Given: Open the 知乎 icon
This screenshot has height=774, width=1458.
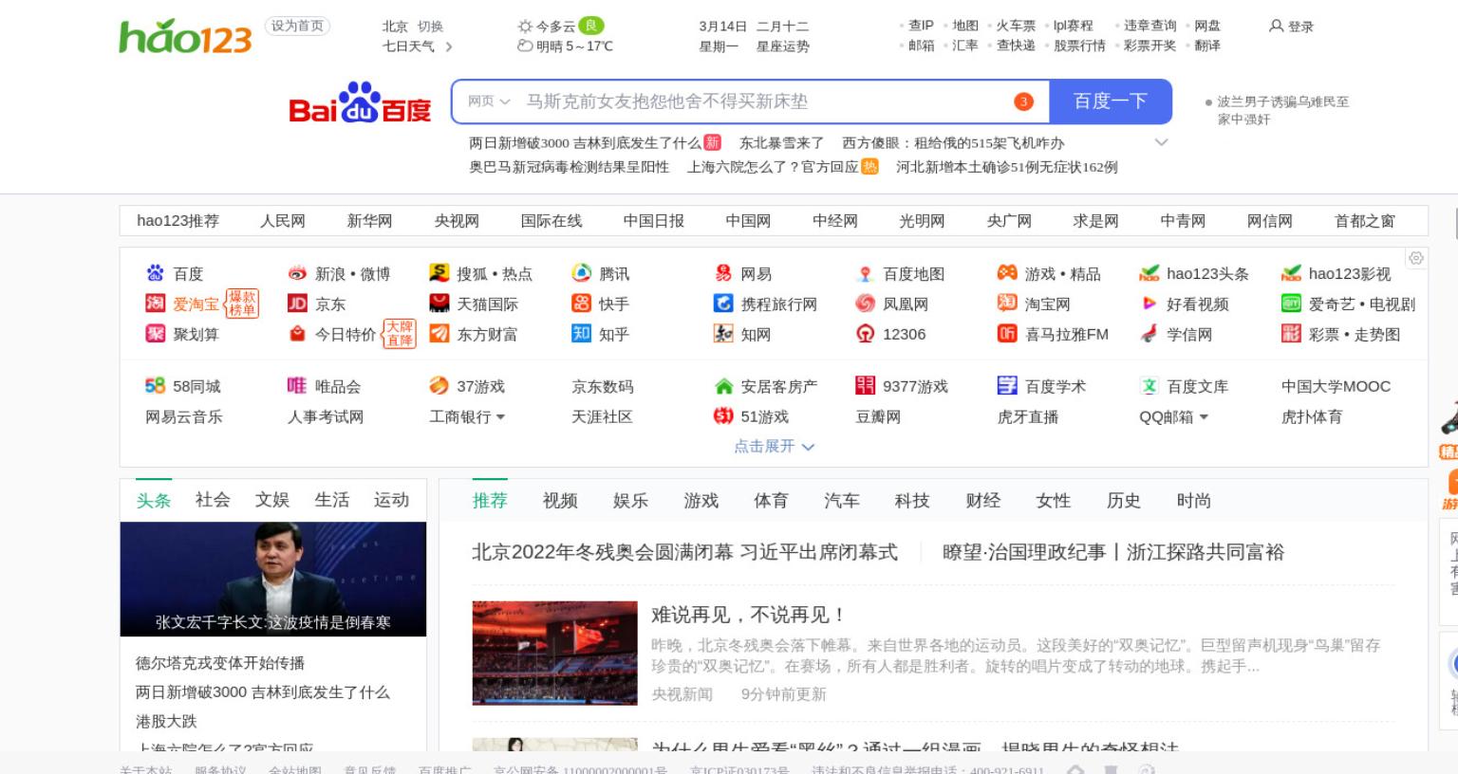Looking at the screenshot, I should click(x=581, y=334).
